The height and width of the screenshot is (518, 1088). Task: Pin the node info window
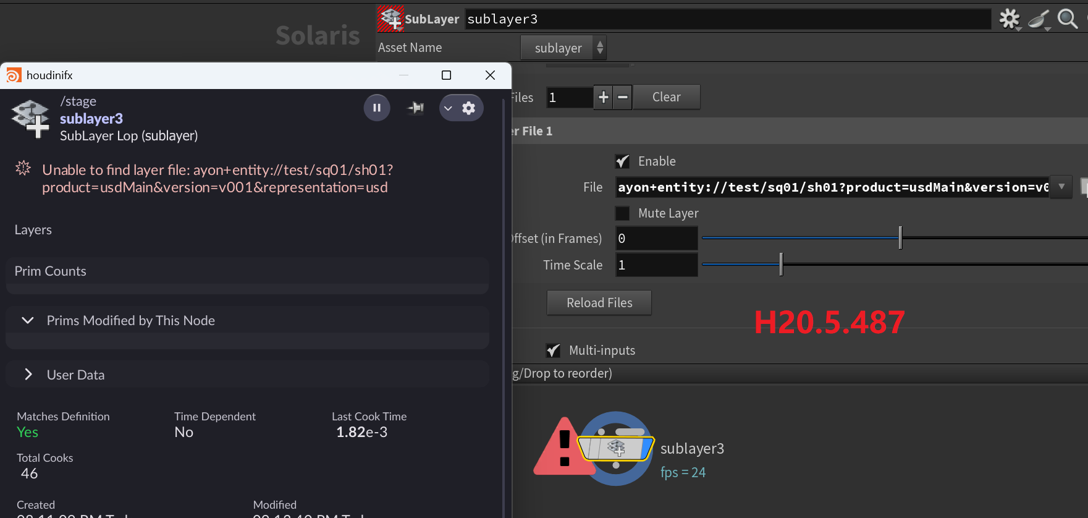click(x=416, y=108)
